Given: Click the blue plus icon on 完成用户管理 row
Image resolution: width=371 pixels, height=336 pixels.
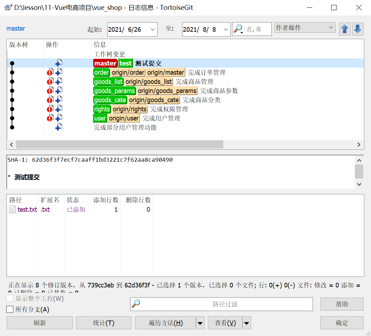Looking at the screenshot, I should coord(59,118).
